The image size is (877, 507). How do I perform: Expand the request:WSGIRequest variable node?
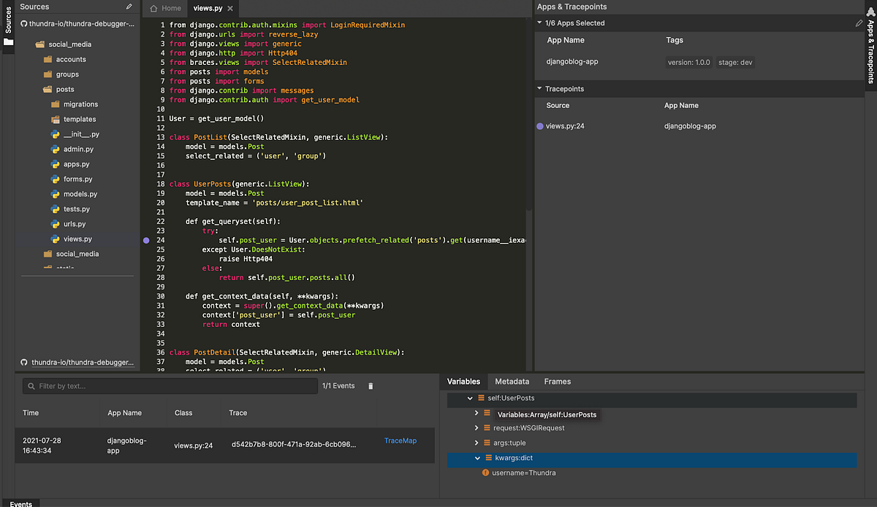(477, 428)
